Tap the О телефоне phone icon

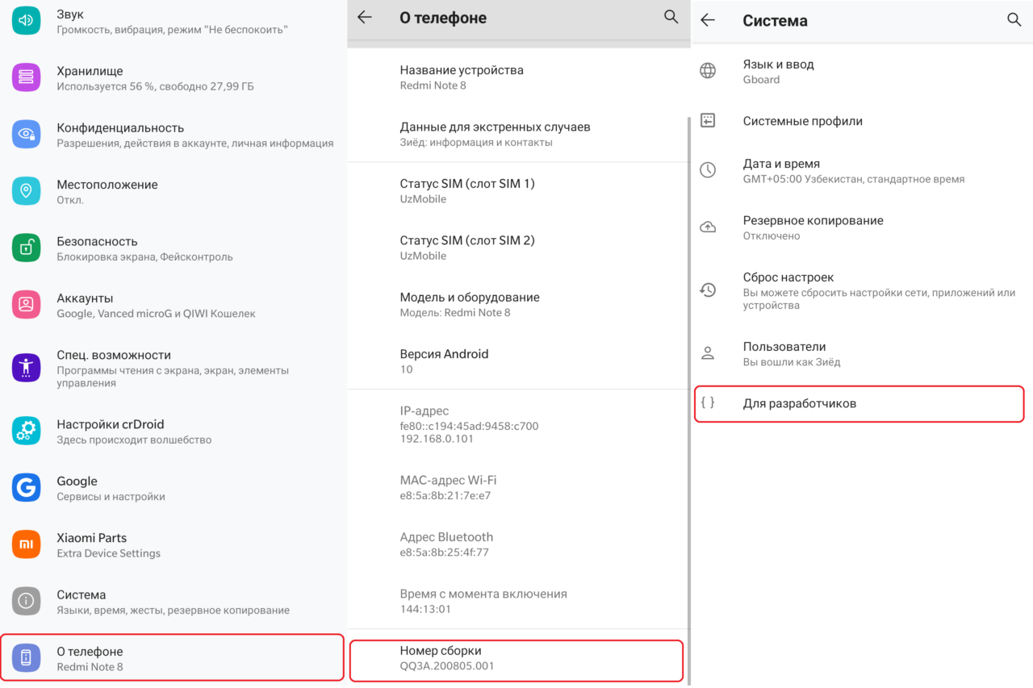(x=26, y=658)
